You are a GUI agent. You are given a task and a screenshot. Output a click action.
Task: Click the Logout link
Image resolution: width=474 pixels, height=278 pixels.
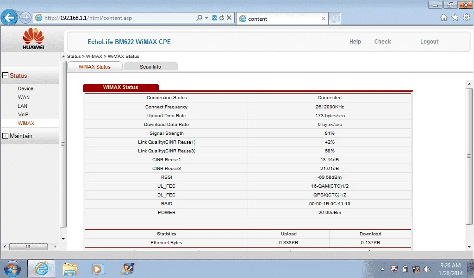click(x=429, y=42)
